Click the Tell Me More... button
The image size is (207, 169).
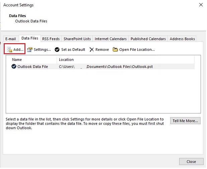185,121
